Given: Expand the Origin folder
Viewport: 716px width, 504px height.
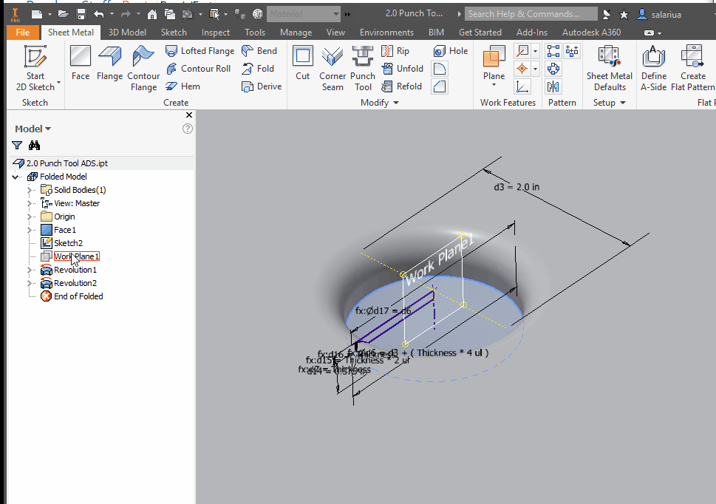Looking at the screenshot, I should (30, 217).
